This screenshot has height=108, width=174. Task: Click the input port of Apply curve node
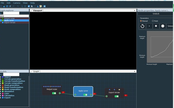[75, 95]
